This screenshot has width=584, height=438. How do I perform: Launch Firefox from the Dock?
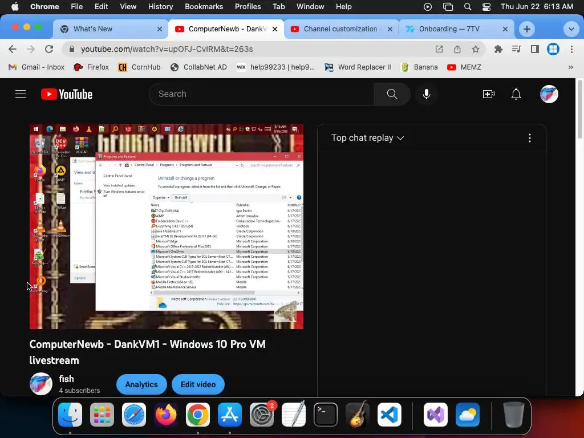(x=166, y=415)
